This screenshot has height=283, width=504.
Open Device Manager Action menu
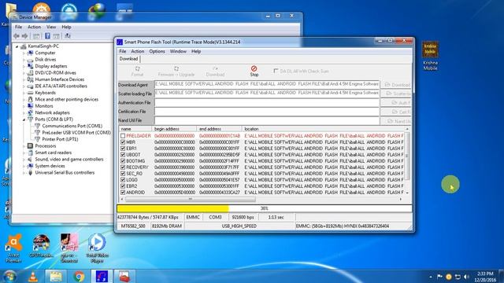(34, 27)
